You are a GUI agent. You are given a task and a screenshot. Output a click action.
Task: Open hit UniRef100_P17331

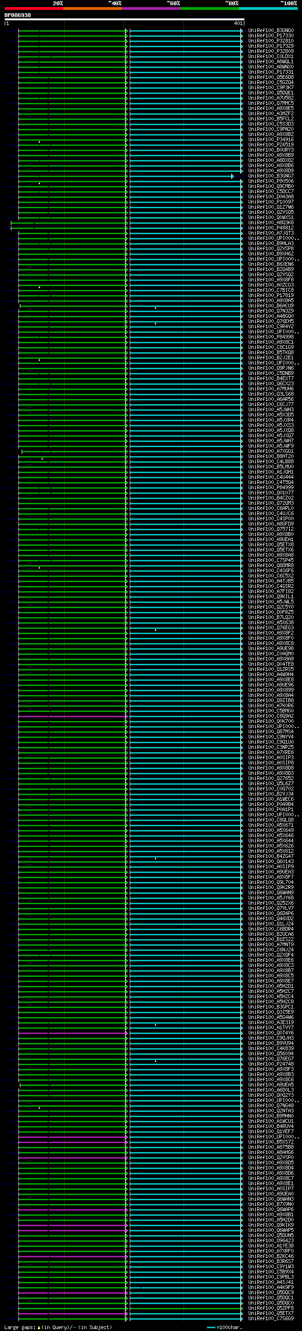coord(271,72)
